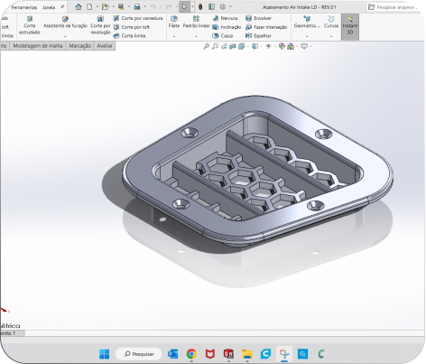Print the document using the printer icon
Screen dimensions: 426x364
pyautogui.click(x=137, y=6)
